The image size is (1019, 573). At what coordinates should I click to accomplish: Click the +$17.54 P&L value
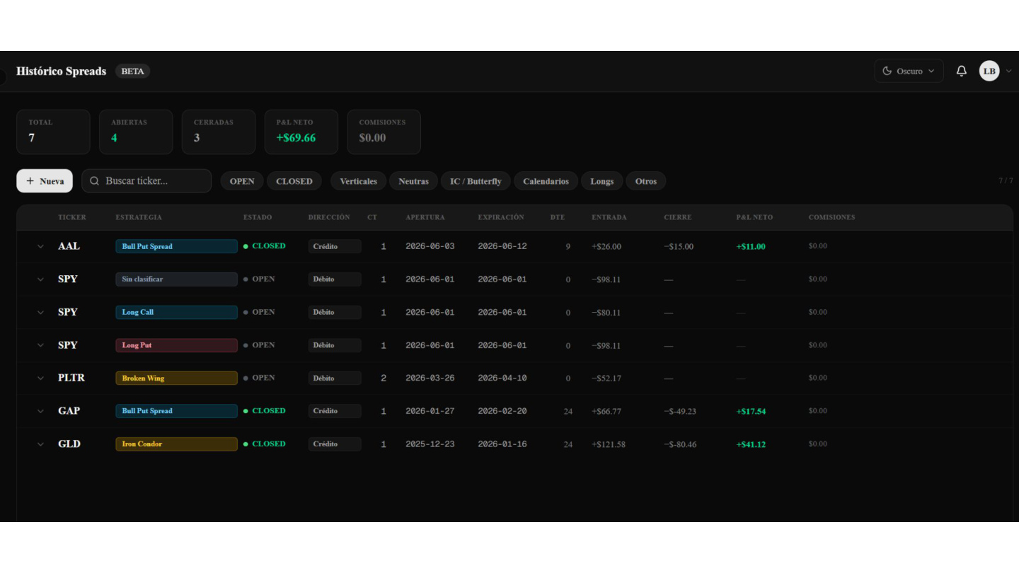click(x=751, y=411)
